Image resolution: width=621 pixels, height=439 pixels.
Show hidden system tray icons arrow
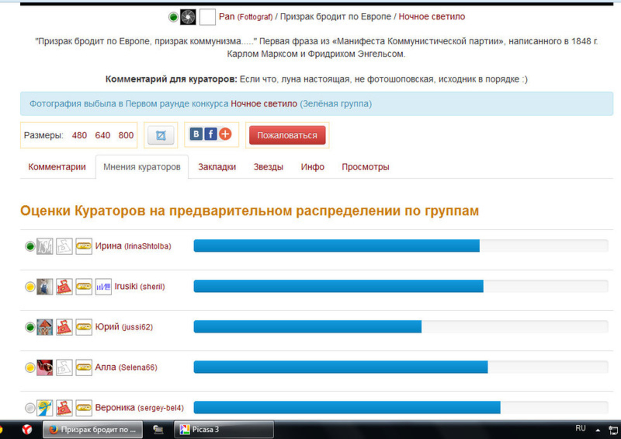click(x=597, y=429)
